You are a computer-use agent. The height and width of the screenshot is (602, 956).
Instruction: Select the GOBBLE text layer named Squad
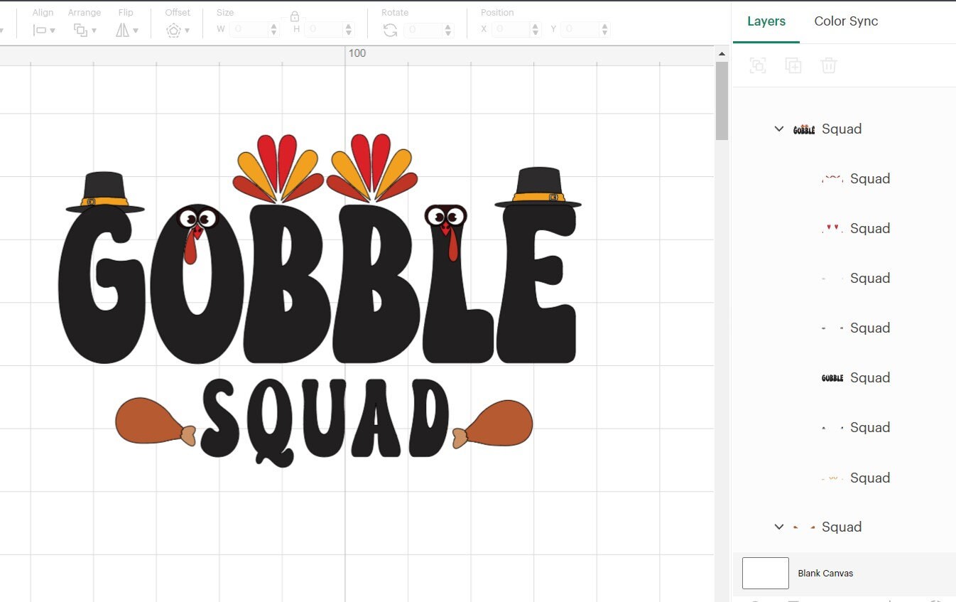click(x=870, y=377)
